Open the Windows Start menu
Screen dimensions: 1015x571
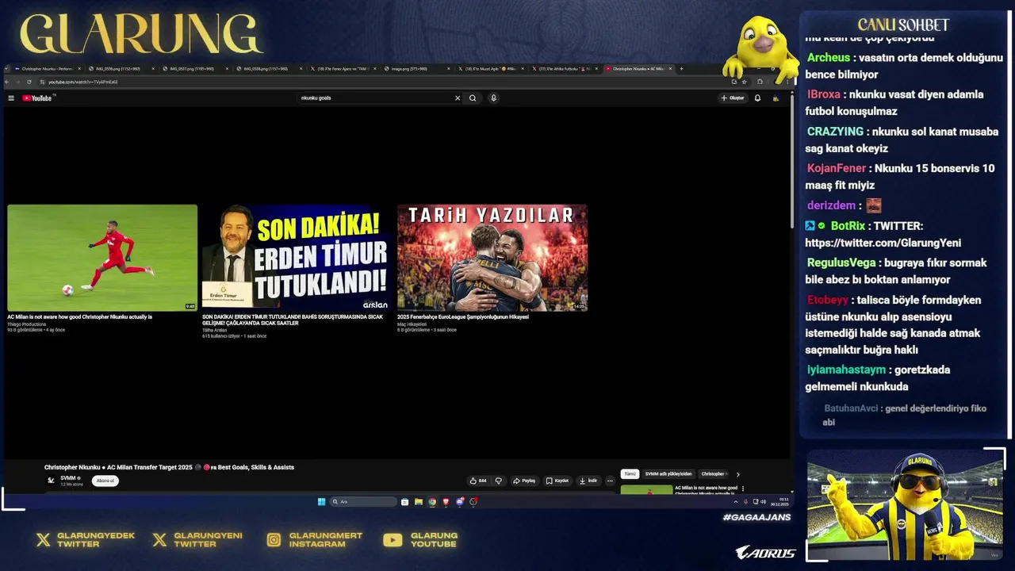(x=321, y=502)
